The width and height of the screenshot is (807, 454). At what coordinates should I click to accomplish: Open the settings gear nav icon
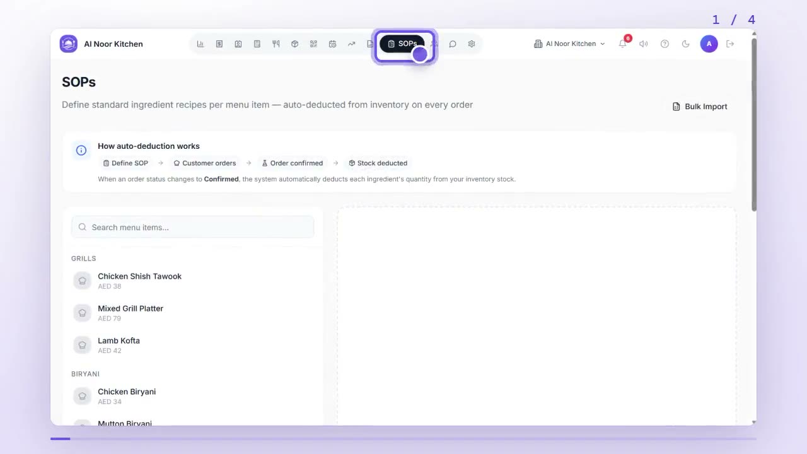[x=472, y=44]
